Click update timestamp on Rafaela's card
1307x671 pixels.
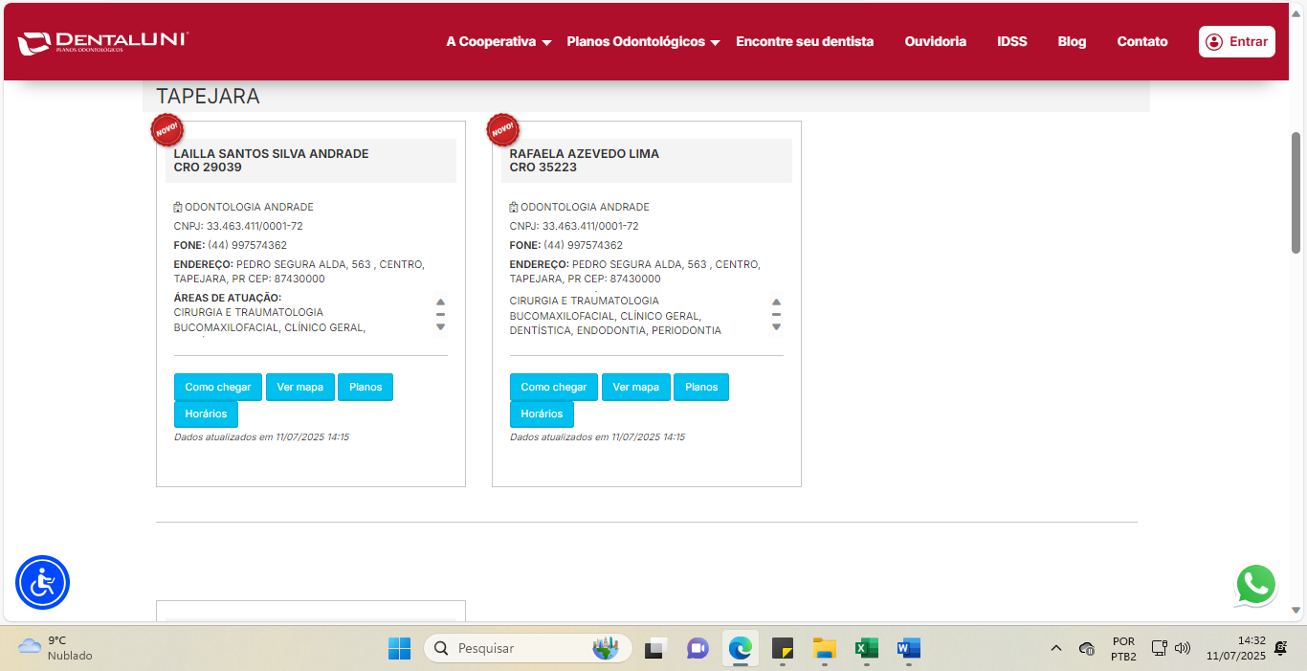pyautogui.click(x=597, y=436)
